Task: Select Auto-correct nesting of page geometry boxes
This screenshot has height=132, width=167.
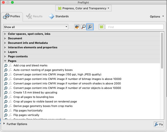Action: tap(43, 70)
